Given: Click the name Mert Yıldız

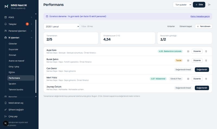Looking at the screenshot, I should tap(52, 78).
